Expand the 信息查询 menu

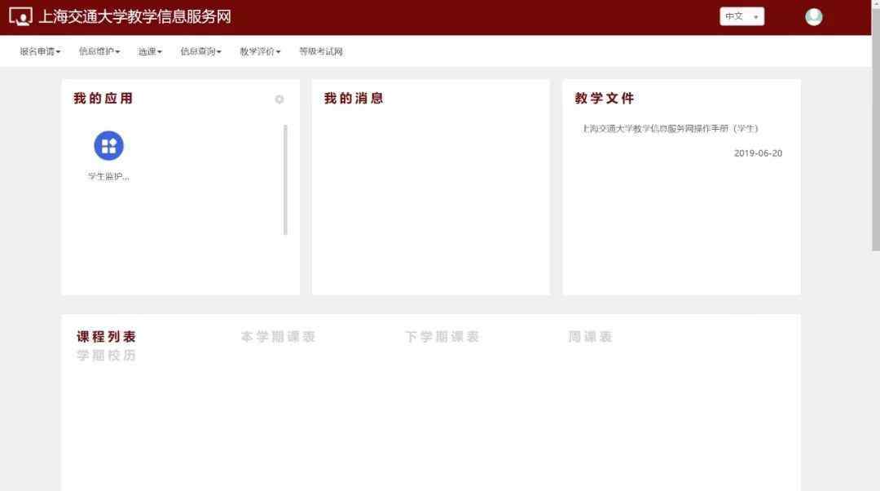[x=200, y=51]
